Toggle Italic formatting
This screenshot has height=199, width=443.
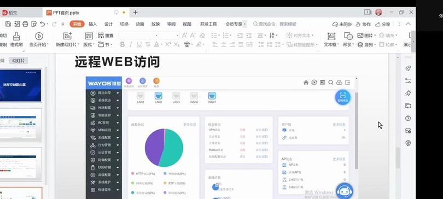[x=131, y=44]
